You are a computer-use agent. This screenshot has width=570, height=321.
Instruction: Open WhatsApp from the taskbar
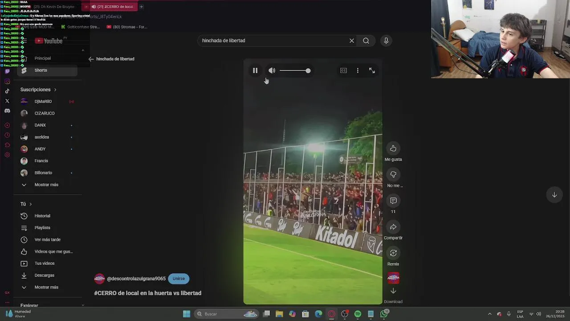point(384,314)
